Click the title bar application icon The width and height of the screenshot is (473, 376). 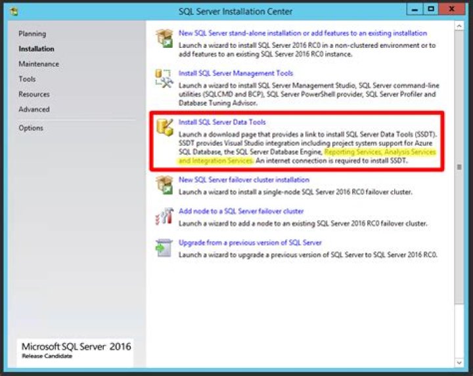point(14,11)
